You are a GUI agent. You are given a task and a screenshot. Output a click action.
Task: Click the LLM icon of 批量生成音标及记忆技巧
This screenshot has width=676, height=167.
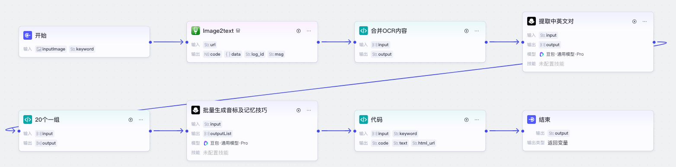195,110
